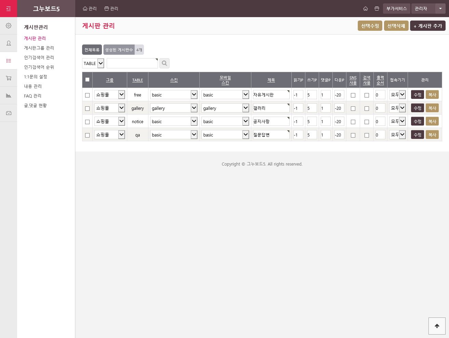This screenshot has height=338, width=449.
Task: Open shopping mall via the cart sidebar icon
Action: coord(9,78)
